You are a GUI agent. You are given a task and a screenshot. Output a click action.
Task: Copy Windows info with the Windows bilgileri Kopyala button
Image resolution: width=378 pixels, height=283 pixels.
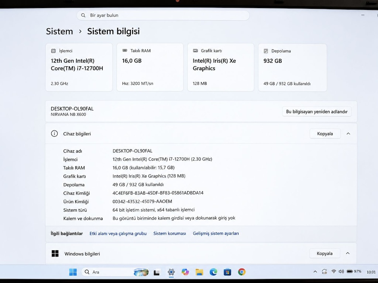click(325, 253)
